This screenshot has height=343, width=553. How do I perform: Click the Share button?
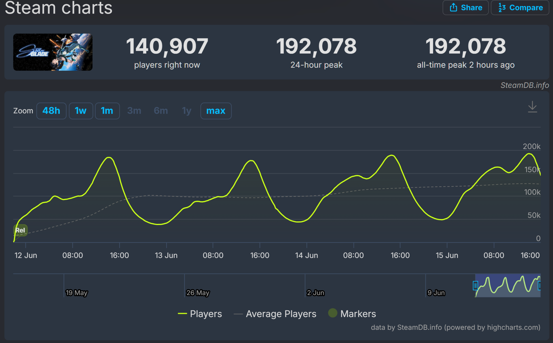pos(465,7)
